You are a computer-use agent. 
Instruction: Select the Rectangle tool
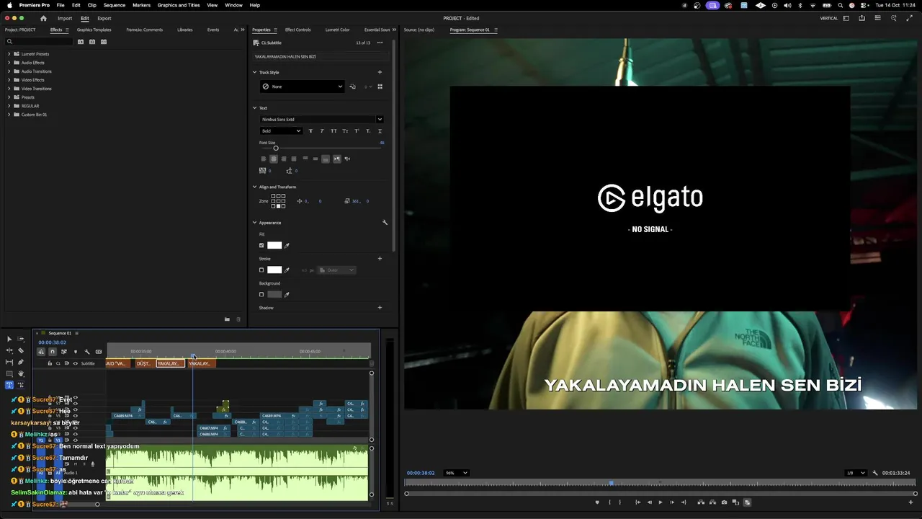(x=9, y=373)
